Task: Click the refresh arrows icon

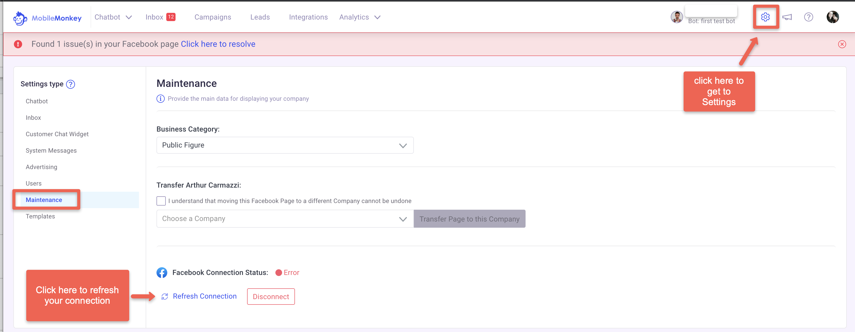Action: (165, 297)
